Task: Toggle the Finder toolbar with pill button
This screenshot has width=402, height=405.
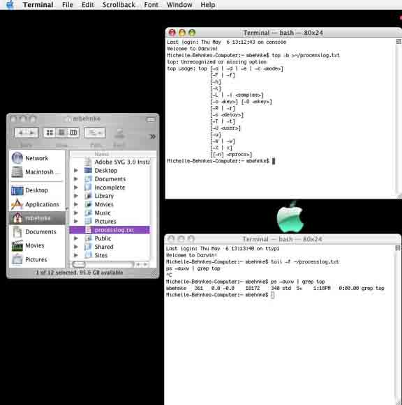Action: pos(151,119)
